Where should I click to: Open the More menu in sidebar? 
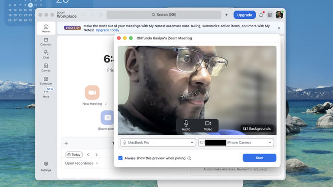click(46, 94)
